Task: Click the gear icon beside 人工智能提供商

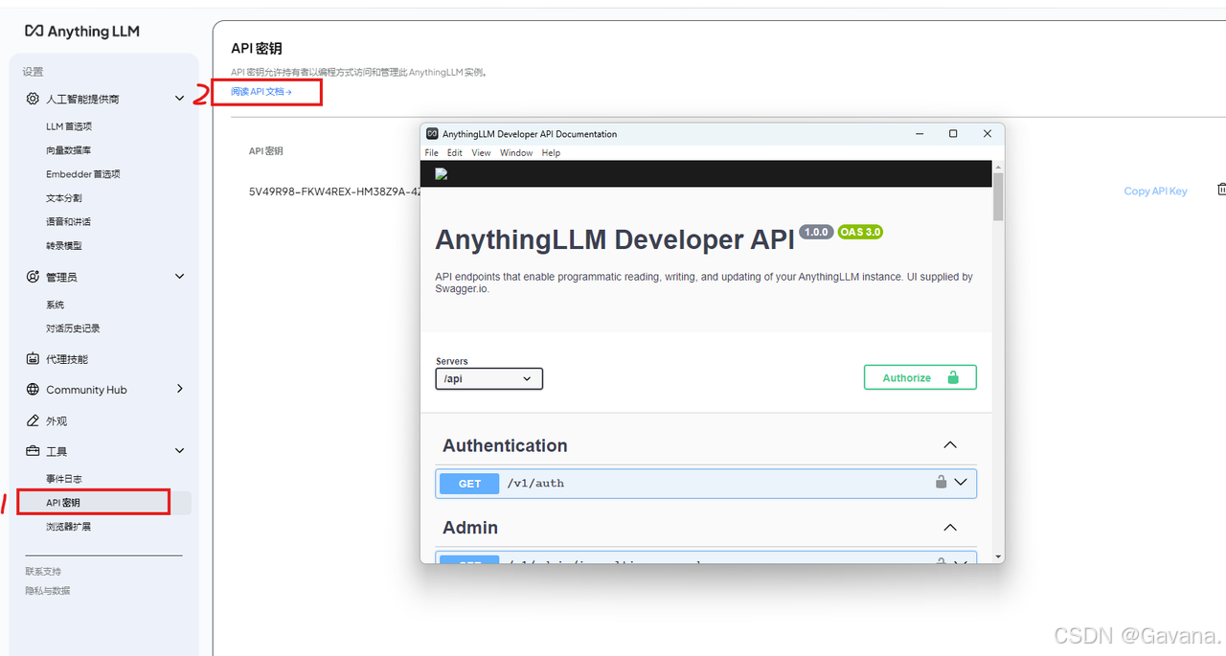Action: pos(33,99)
